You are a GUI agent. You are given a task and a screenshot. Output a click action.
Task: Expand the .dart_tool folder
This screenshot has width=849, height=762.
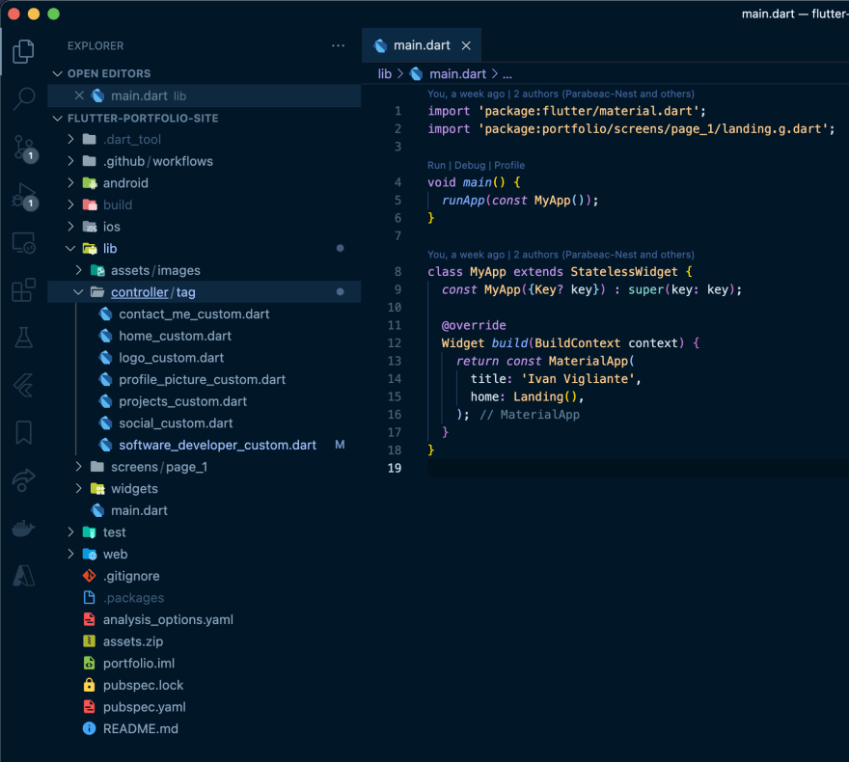point(70,140)
